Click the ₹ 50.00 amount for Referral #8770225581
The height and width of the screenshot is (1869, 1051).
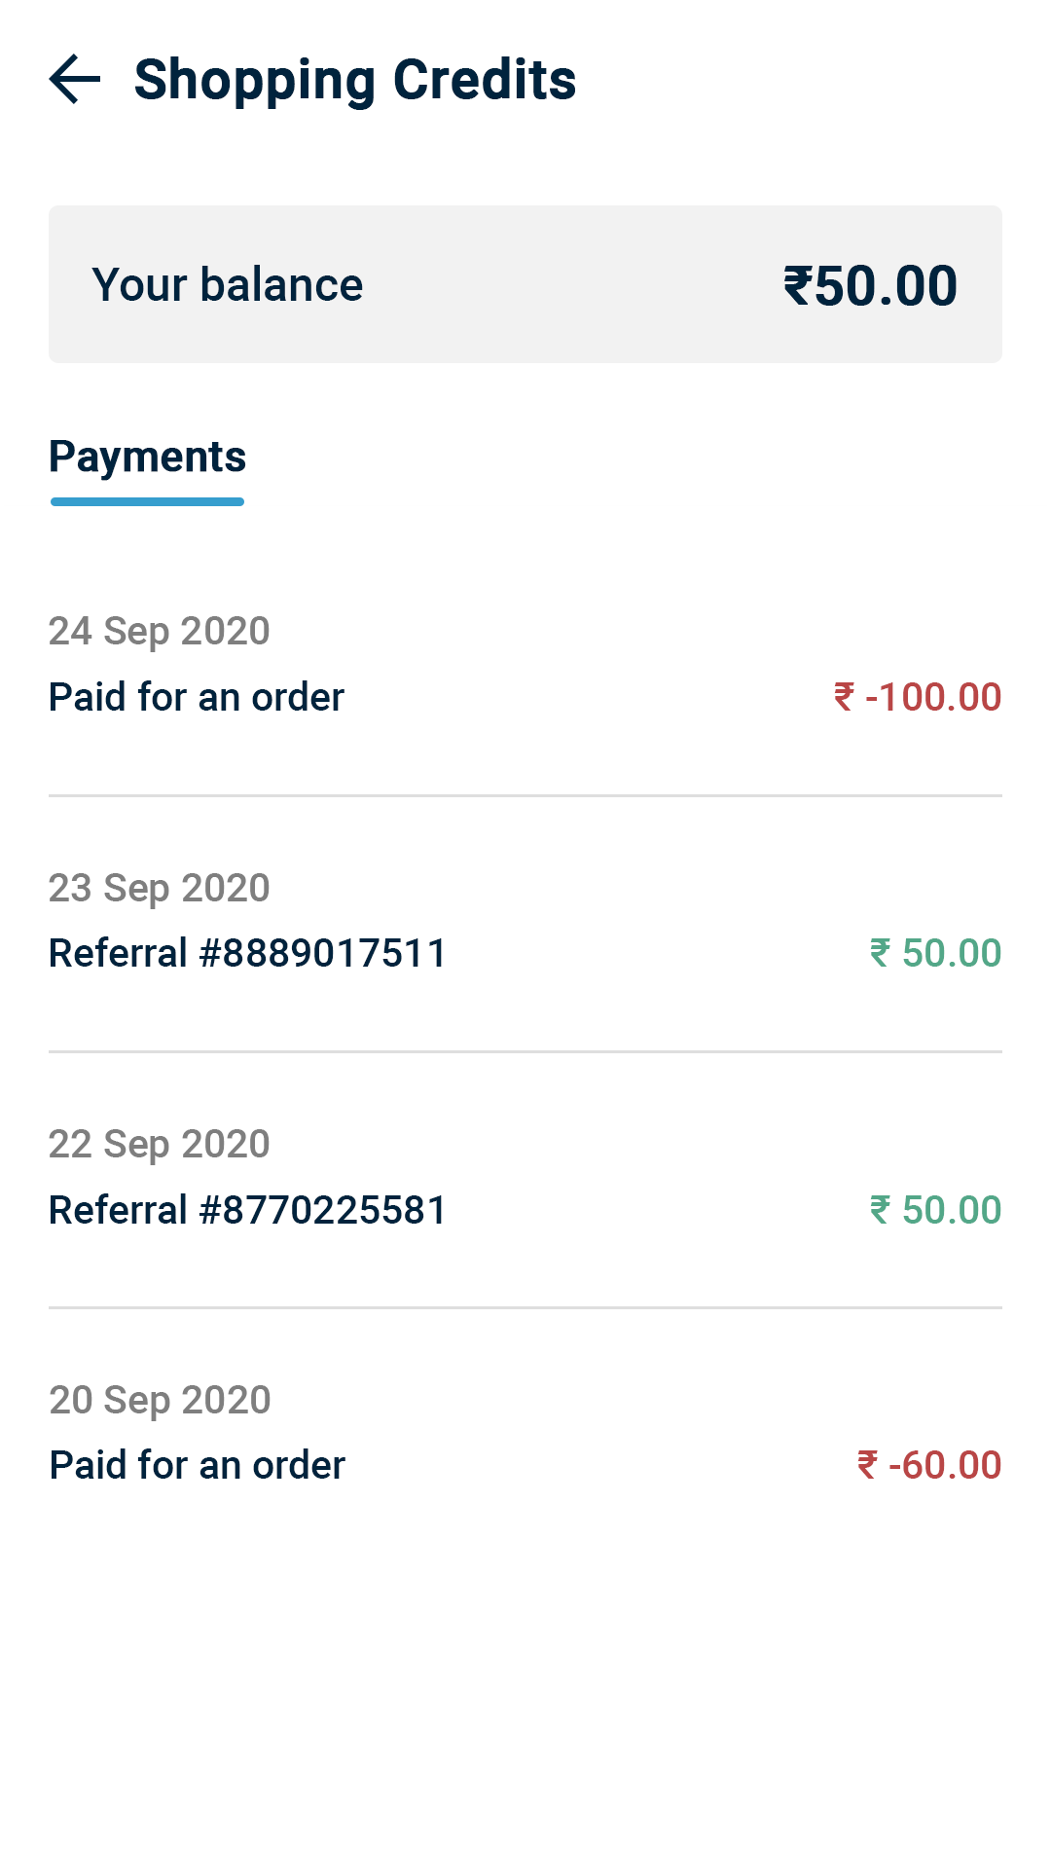coord(935,1210)
